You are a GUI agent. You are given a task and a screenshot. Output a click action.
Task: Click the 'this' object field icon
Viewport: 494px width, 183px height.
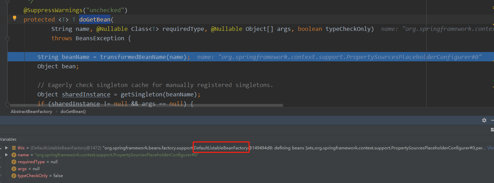pos(14,148)
